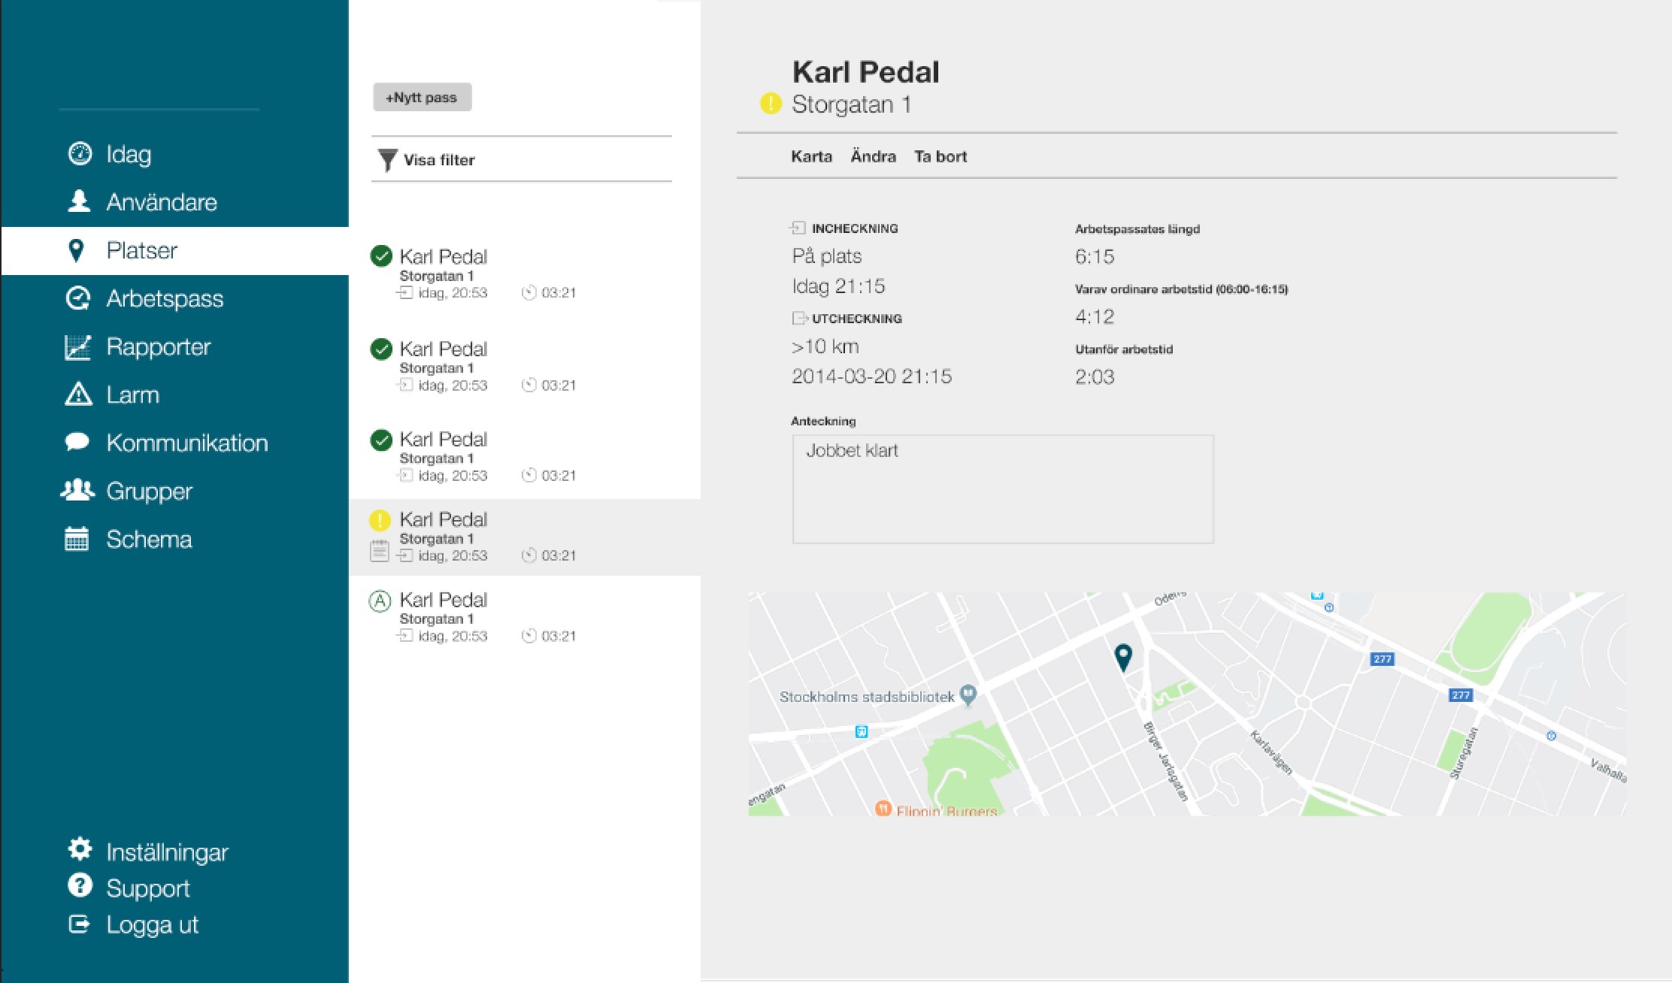Click the Idag dashboard gauge icon

pyautogui.click(x=79, y=153)
